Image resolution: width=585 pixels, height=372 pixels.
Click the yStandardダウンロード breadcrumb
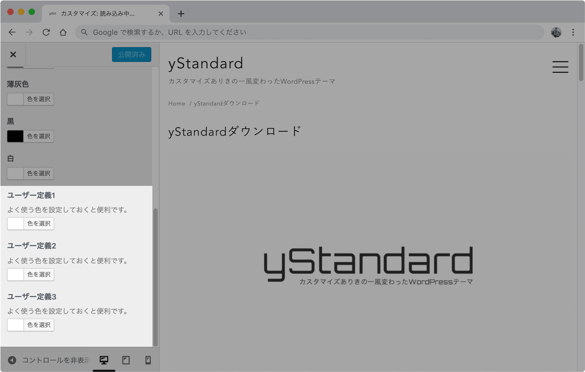(227, 104)
